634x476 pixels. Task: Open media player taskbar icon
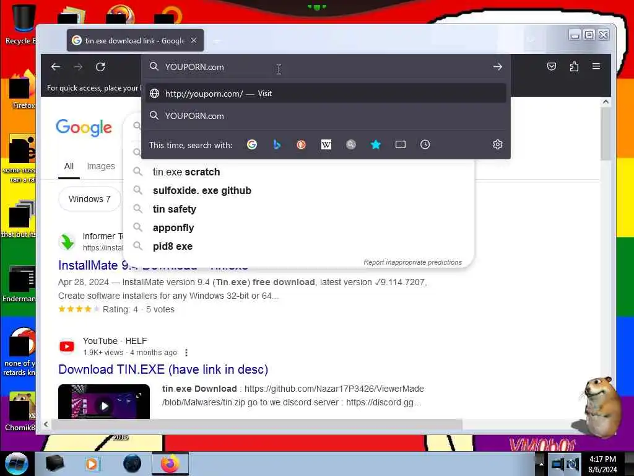click(x=92, y=464)
